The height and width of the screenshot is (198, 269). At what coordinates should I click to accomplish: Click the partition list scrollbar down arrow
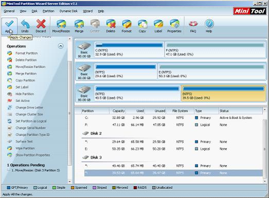[x=264, y=181]
